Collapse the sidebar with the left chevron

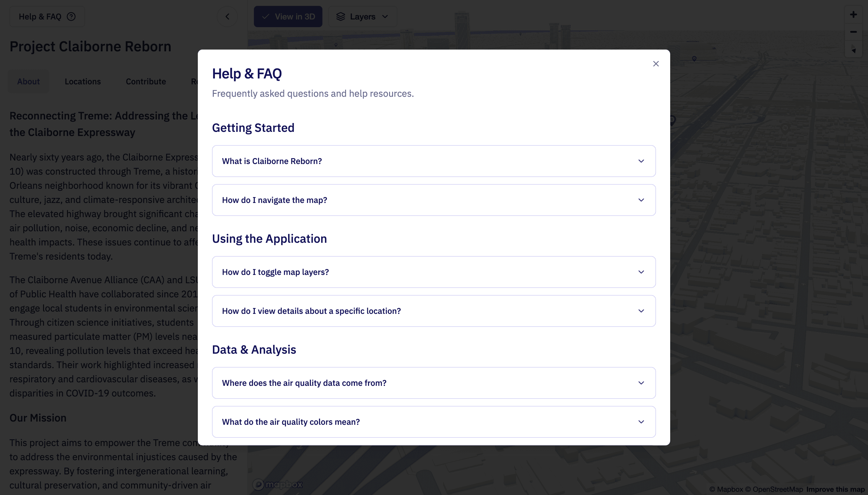tap(227, 16)
